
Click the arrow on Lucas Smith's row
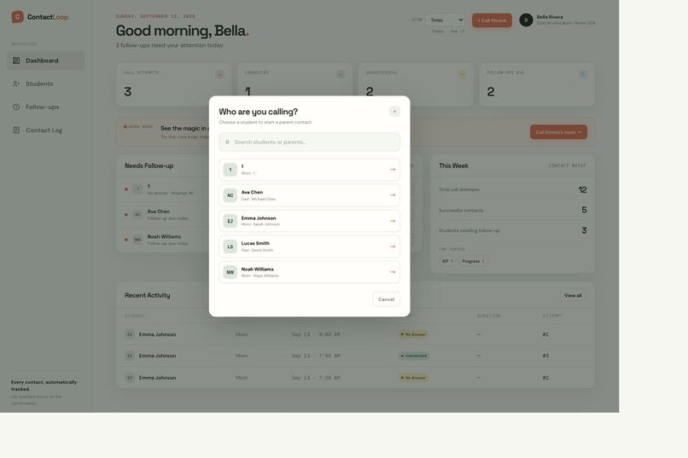pos(393,246)
